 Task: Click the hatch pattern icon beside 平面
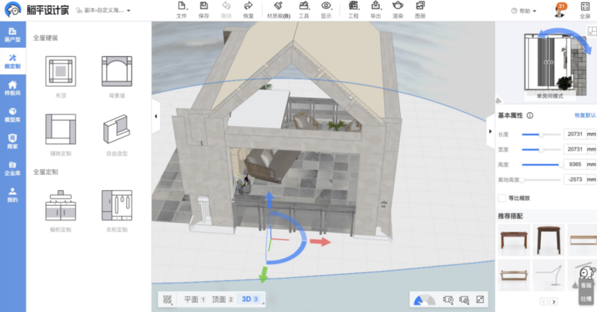[x=167, y=299]
